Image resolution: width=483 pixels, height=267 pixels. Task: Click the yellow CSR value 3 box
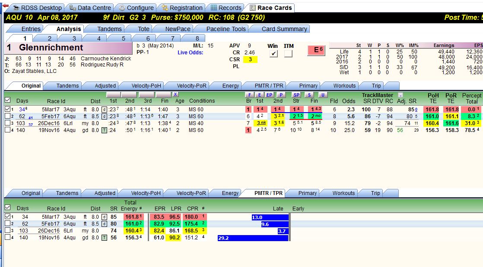coord(250,60)
